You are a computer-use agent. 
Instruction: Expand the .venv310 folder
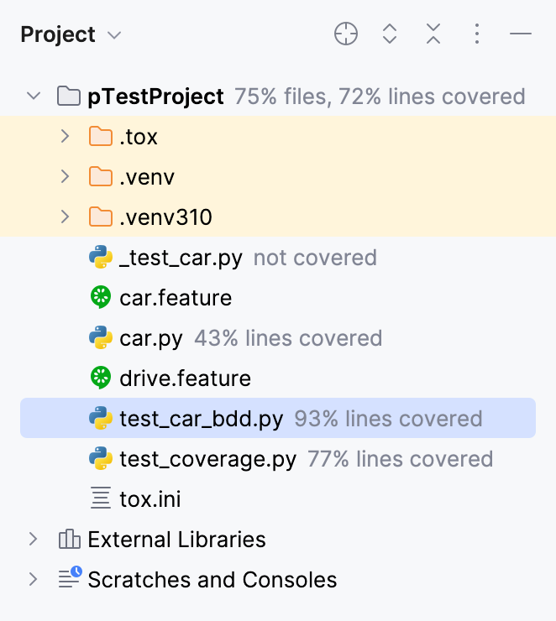(66, 217)
